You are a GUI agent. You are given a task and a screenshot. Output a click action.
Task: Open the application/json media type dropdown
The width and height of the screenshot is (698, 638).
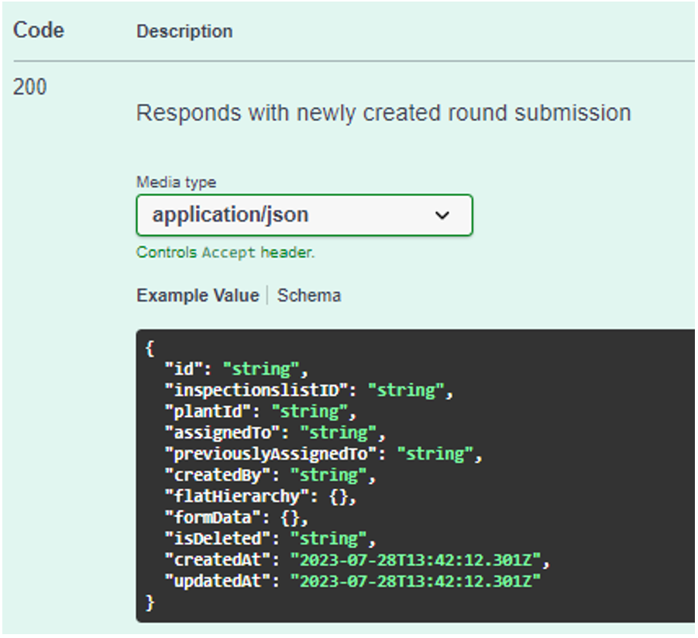(x=304, y=215)
